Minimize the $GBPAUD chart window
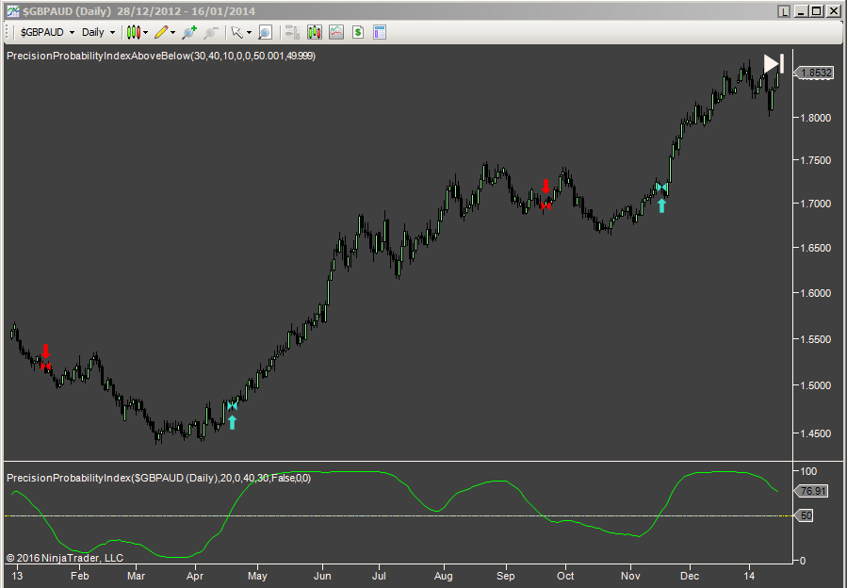 click(x=801, y=11)
